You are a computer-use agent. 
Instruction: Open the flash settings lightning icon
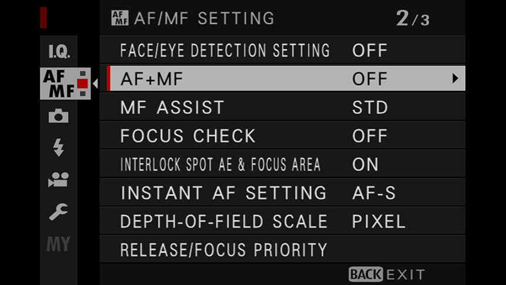[59, 147]
